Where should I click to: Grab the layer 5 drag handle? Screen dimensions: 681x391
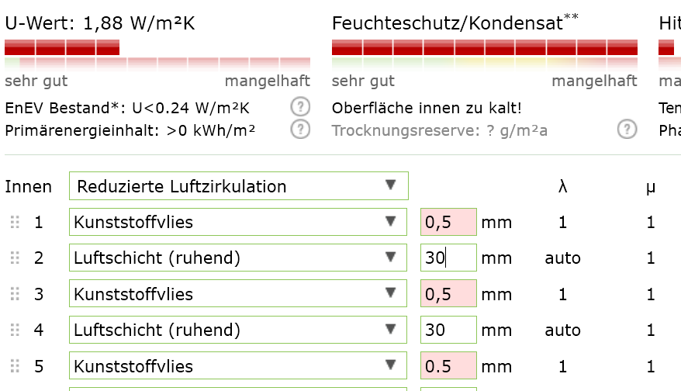point(14,366)
